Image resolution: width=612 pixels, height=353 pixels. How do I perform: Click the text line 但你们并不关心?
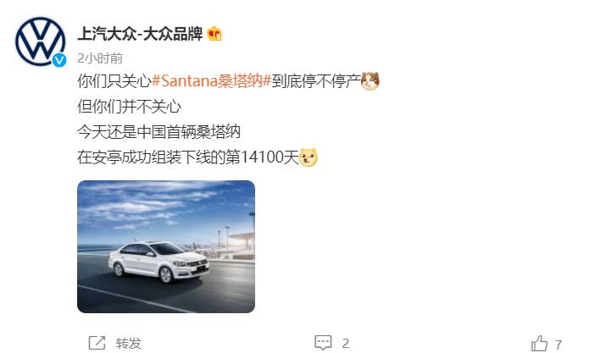click(x=129, y=107)
